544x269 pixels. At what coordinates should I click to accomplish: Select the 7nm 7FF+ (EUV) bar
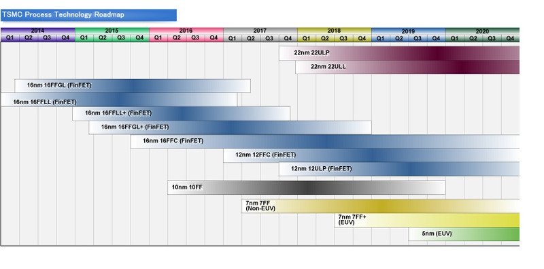tap(427, 221)
